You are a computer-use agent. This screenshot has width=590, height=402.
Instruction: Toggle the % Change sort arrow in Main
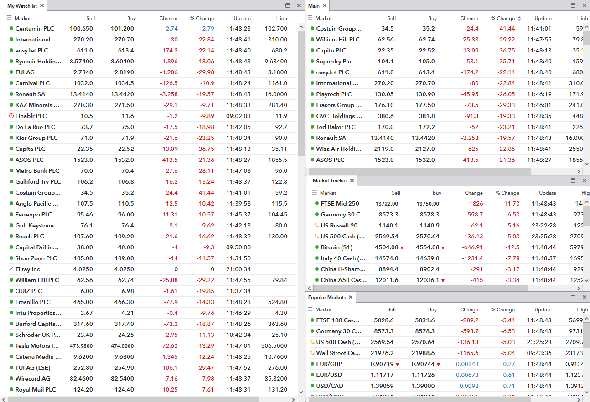(519, 19)
